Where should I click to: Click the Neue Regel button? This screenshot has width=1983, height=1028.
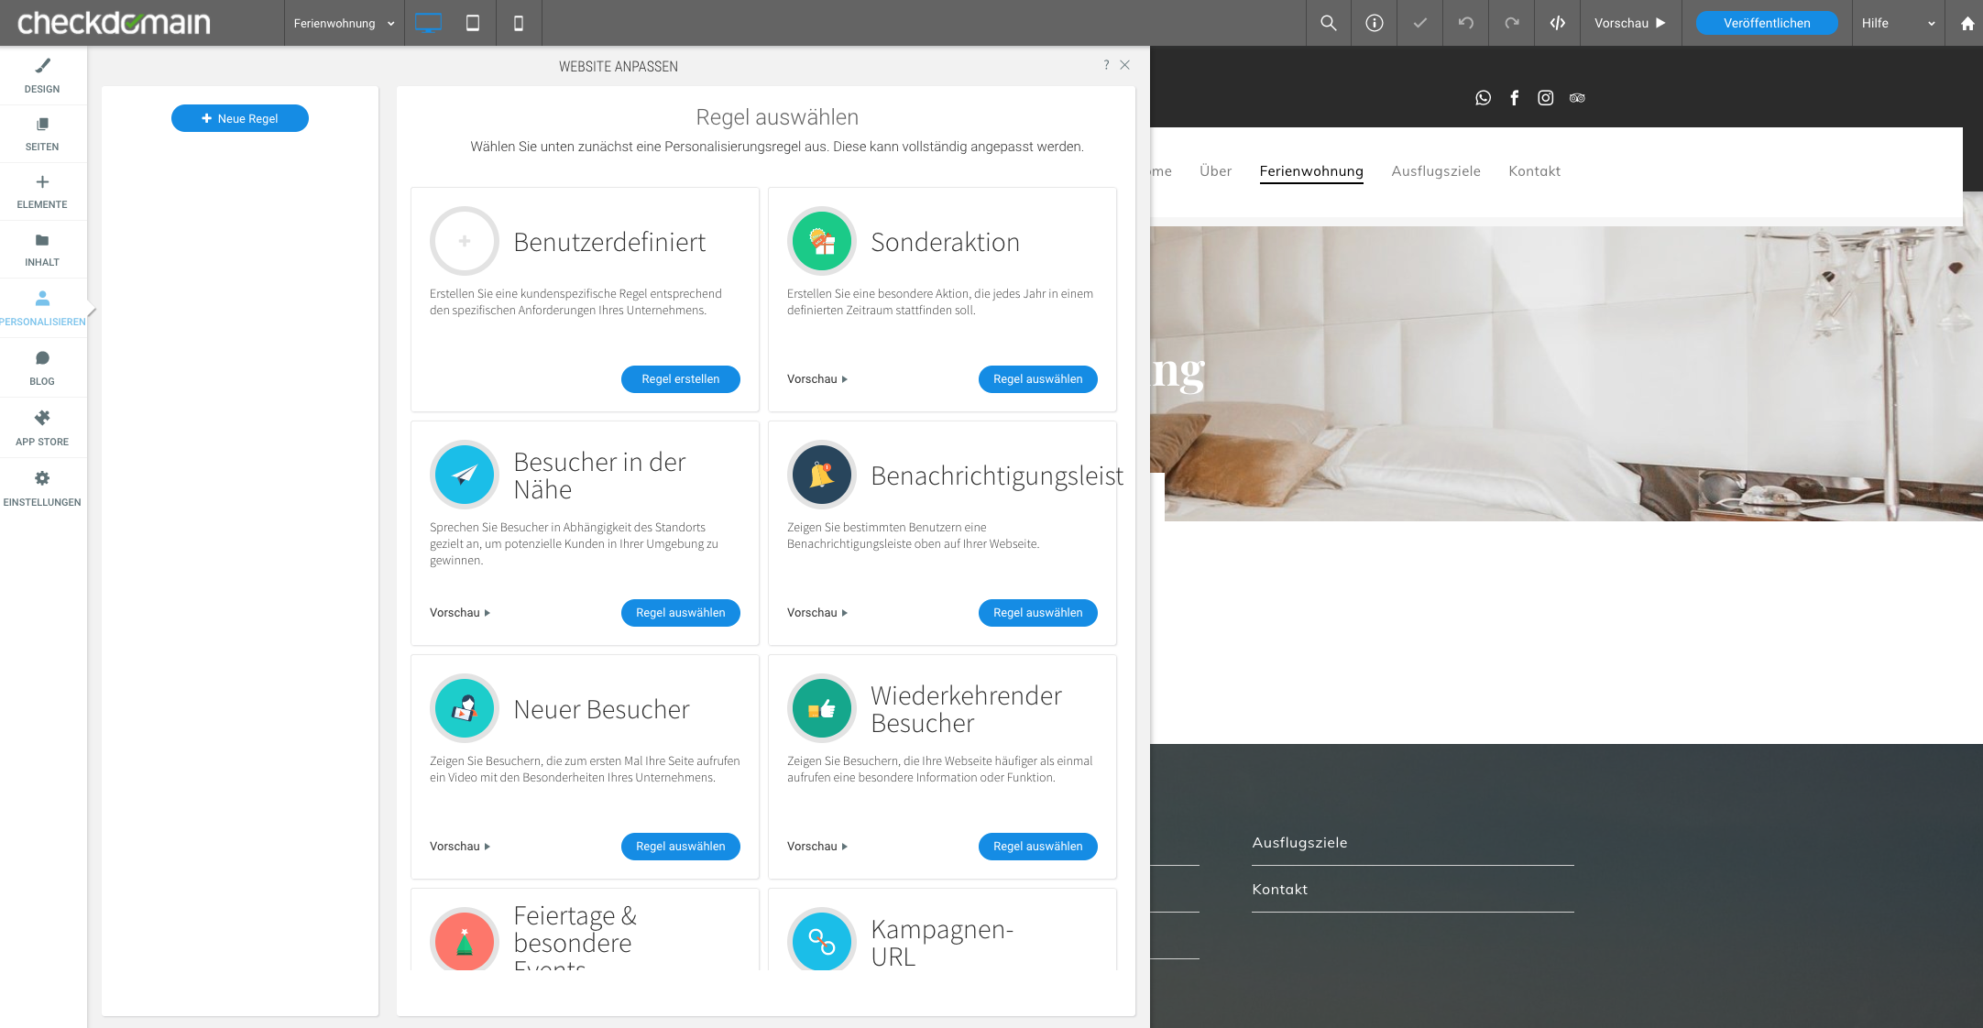pyautogui.click(x=240, y=118)
